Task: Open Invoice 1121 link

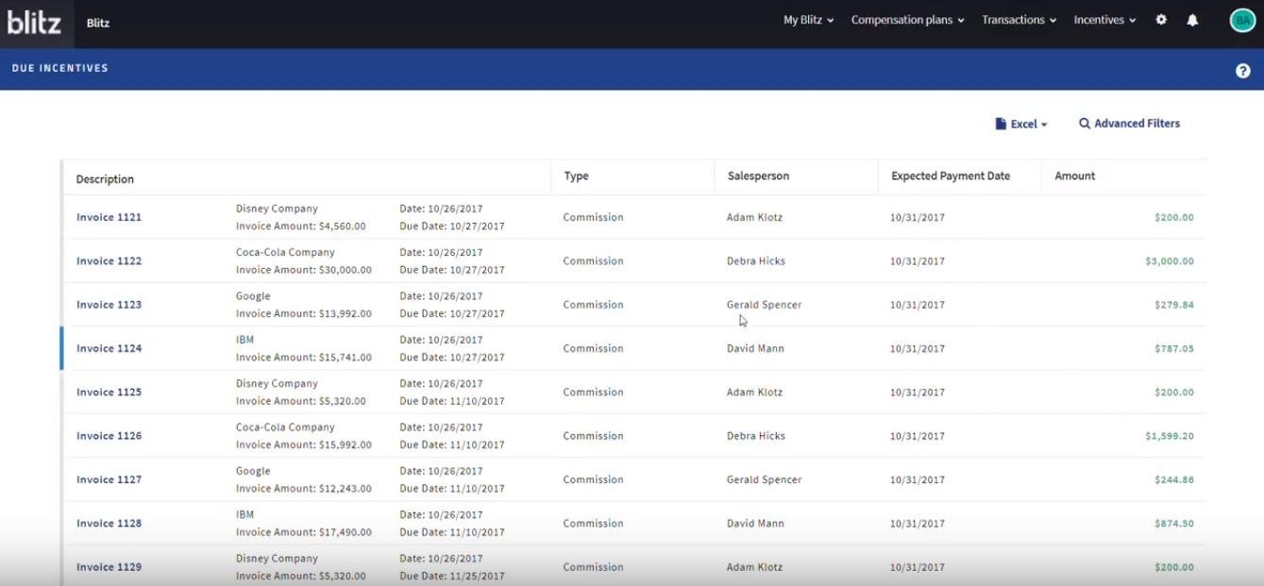Action: click(109, 217)
